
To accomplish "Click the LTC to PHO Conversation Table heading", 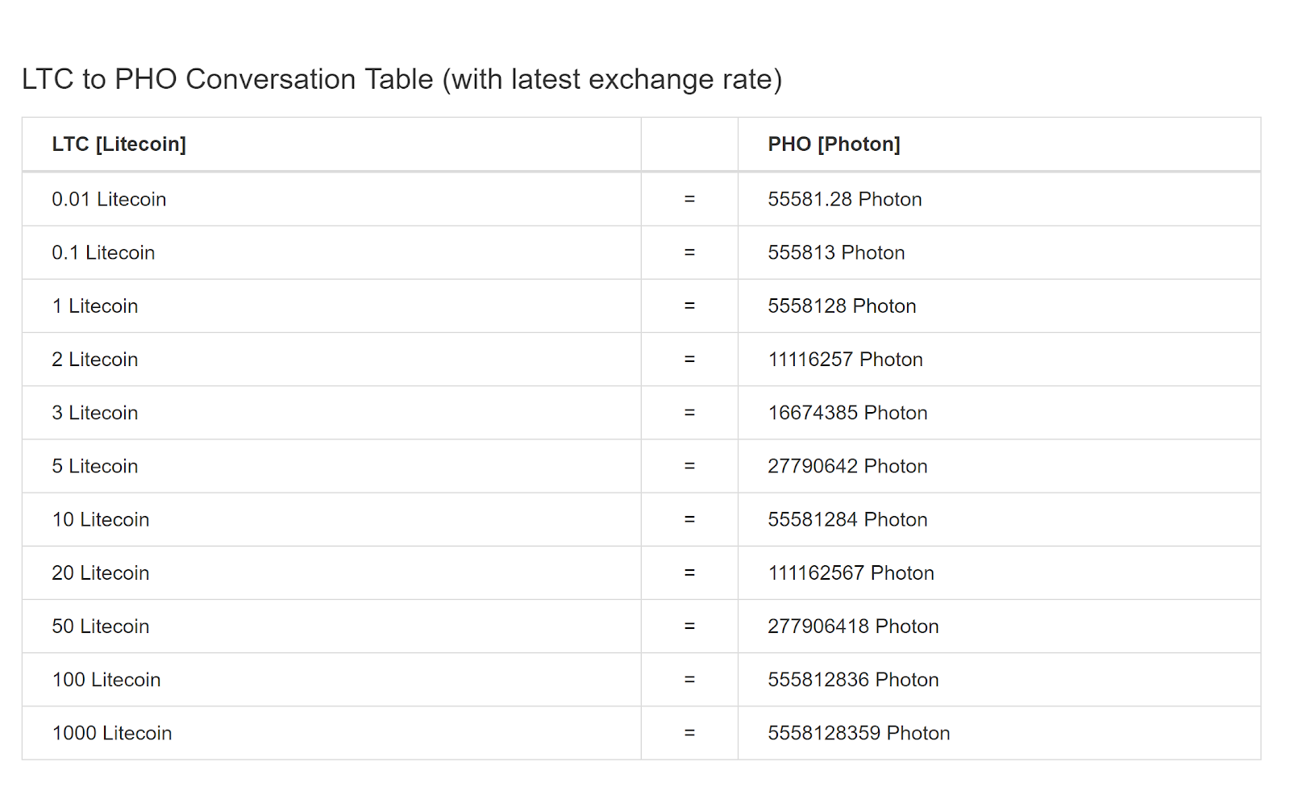I will (402, 79).
